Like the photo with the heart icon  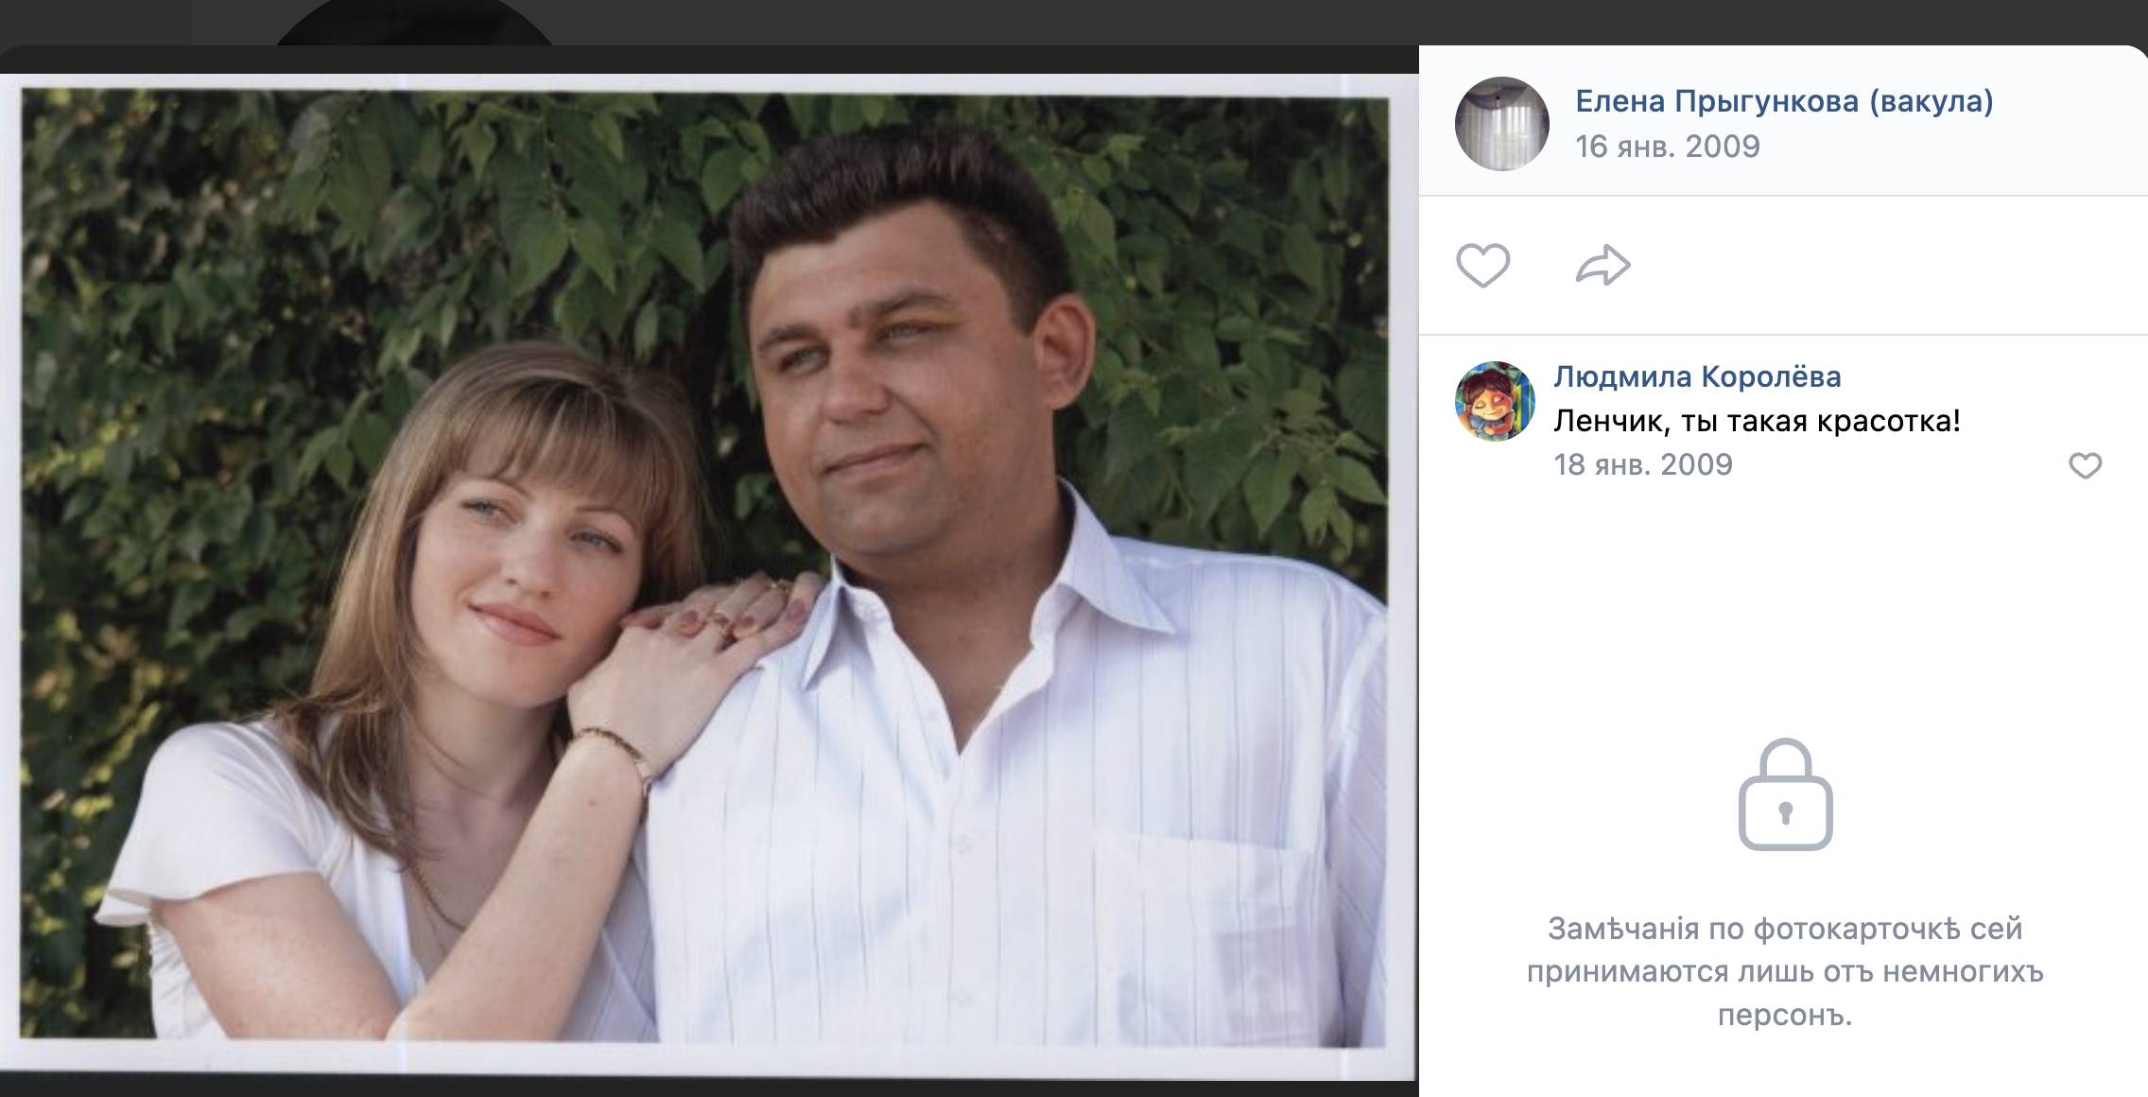[1482, 265]
